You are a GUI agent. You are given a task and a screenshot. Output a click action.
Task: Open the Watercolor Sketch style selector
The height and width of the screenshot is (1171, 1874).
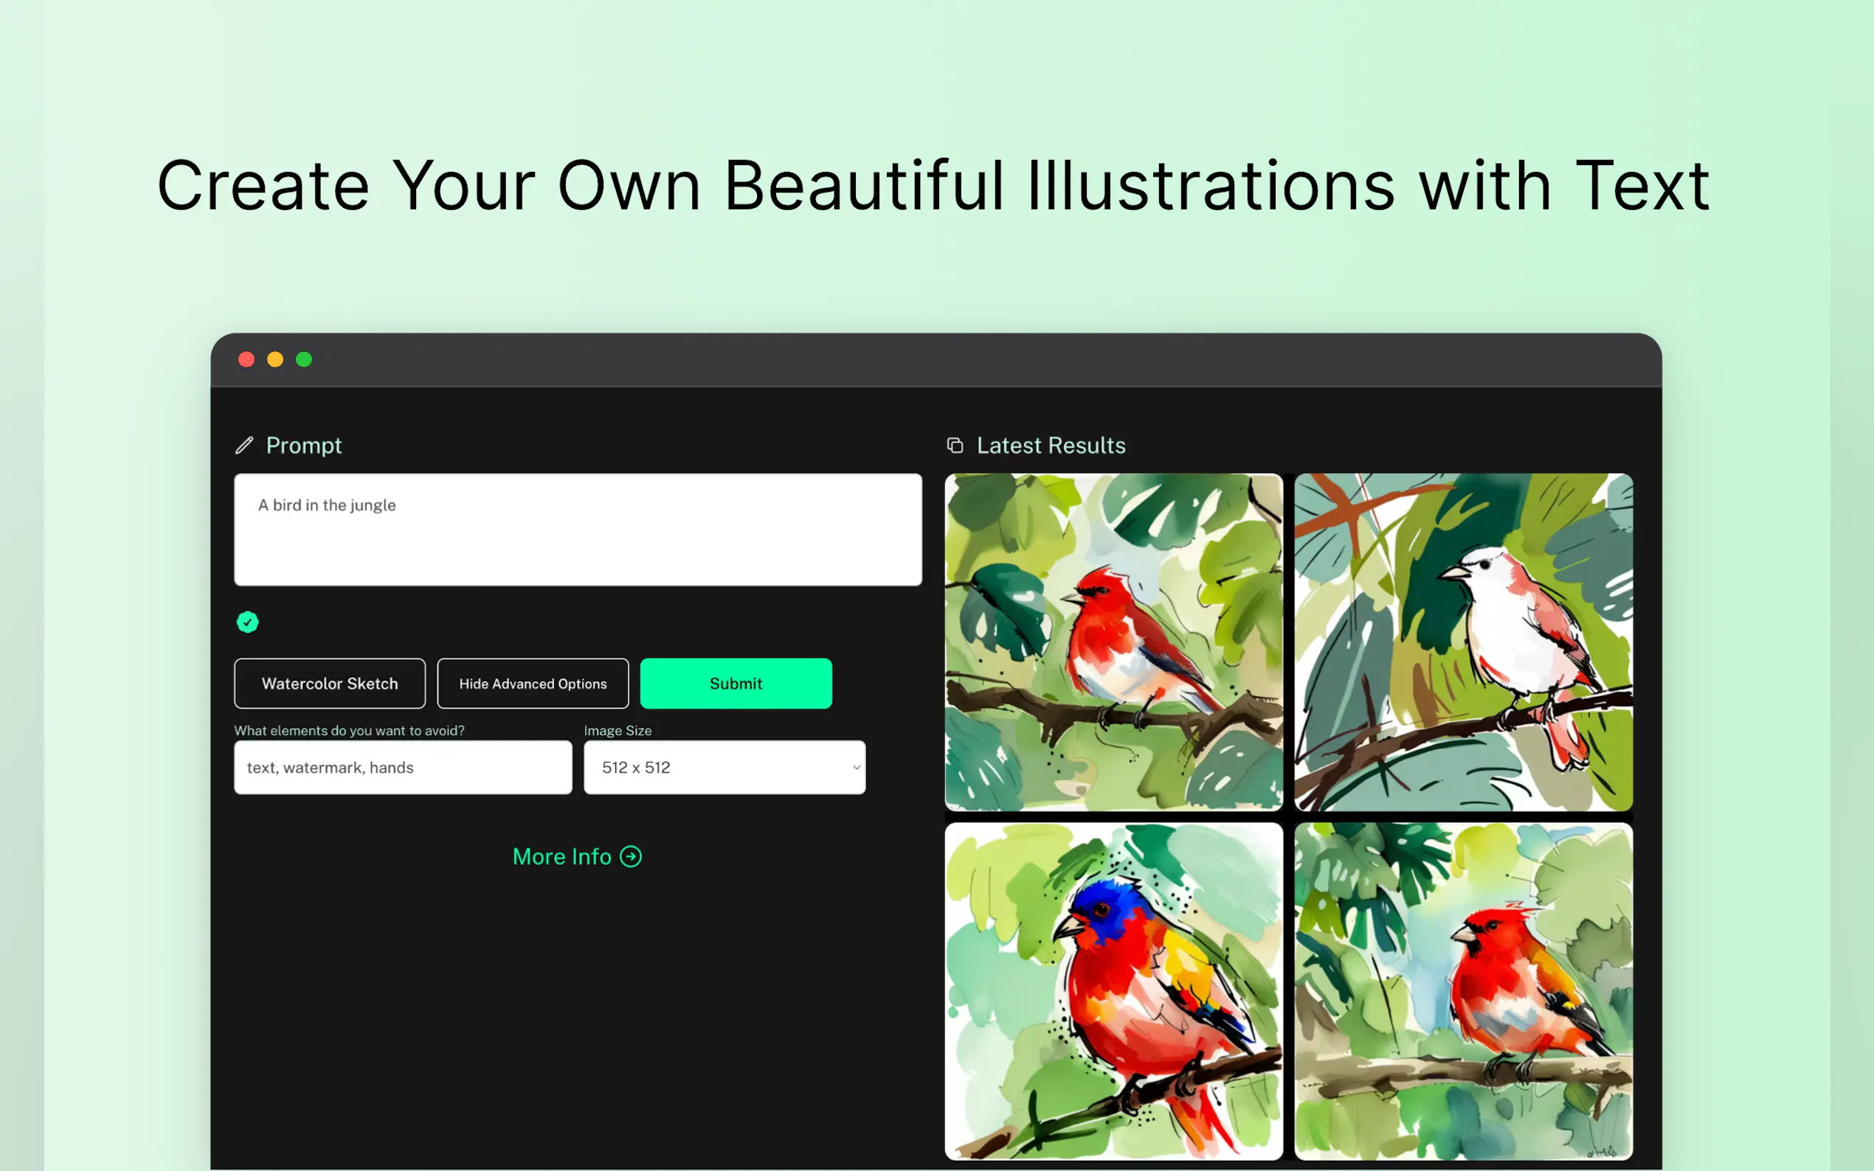tap(329, 683)
